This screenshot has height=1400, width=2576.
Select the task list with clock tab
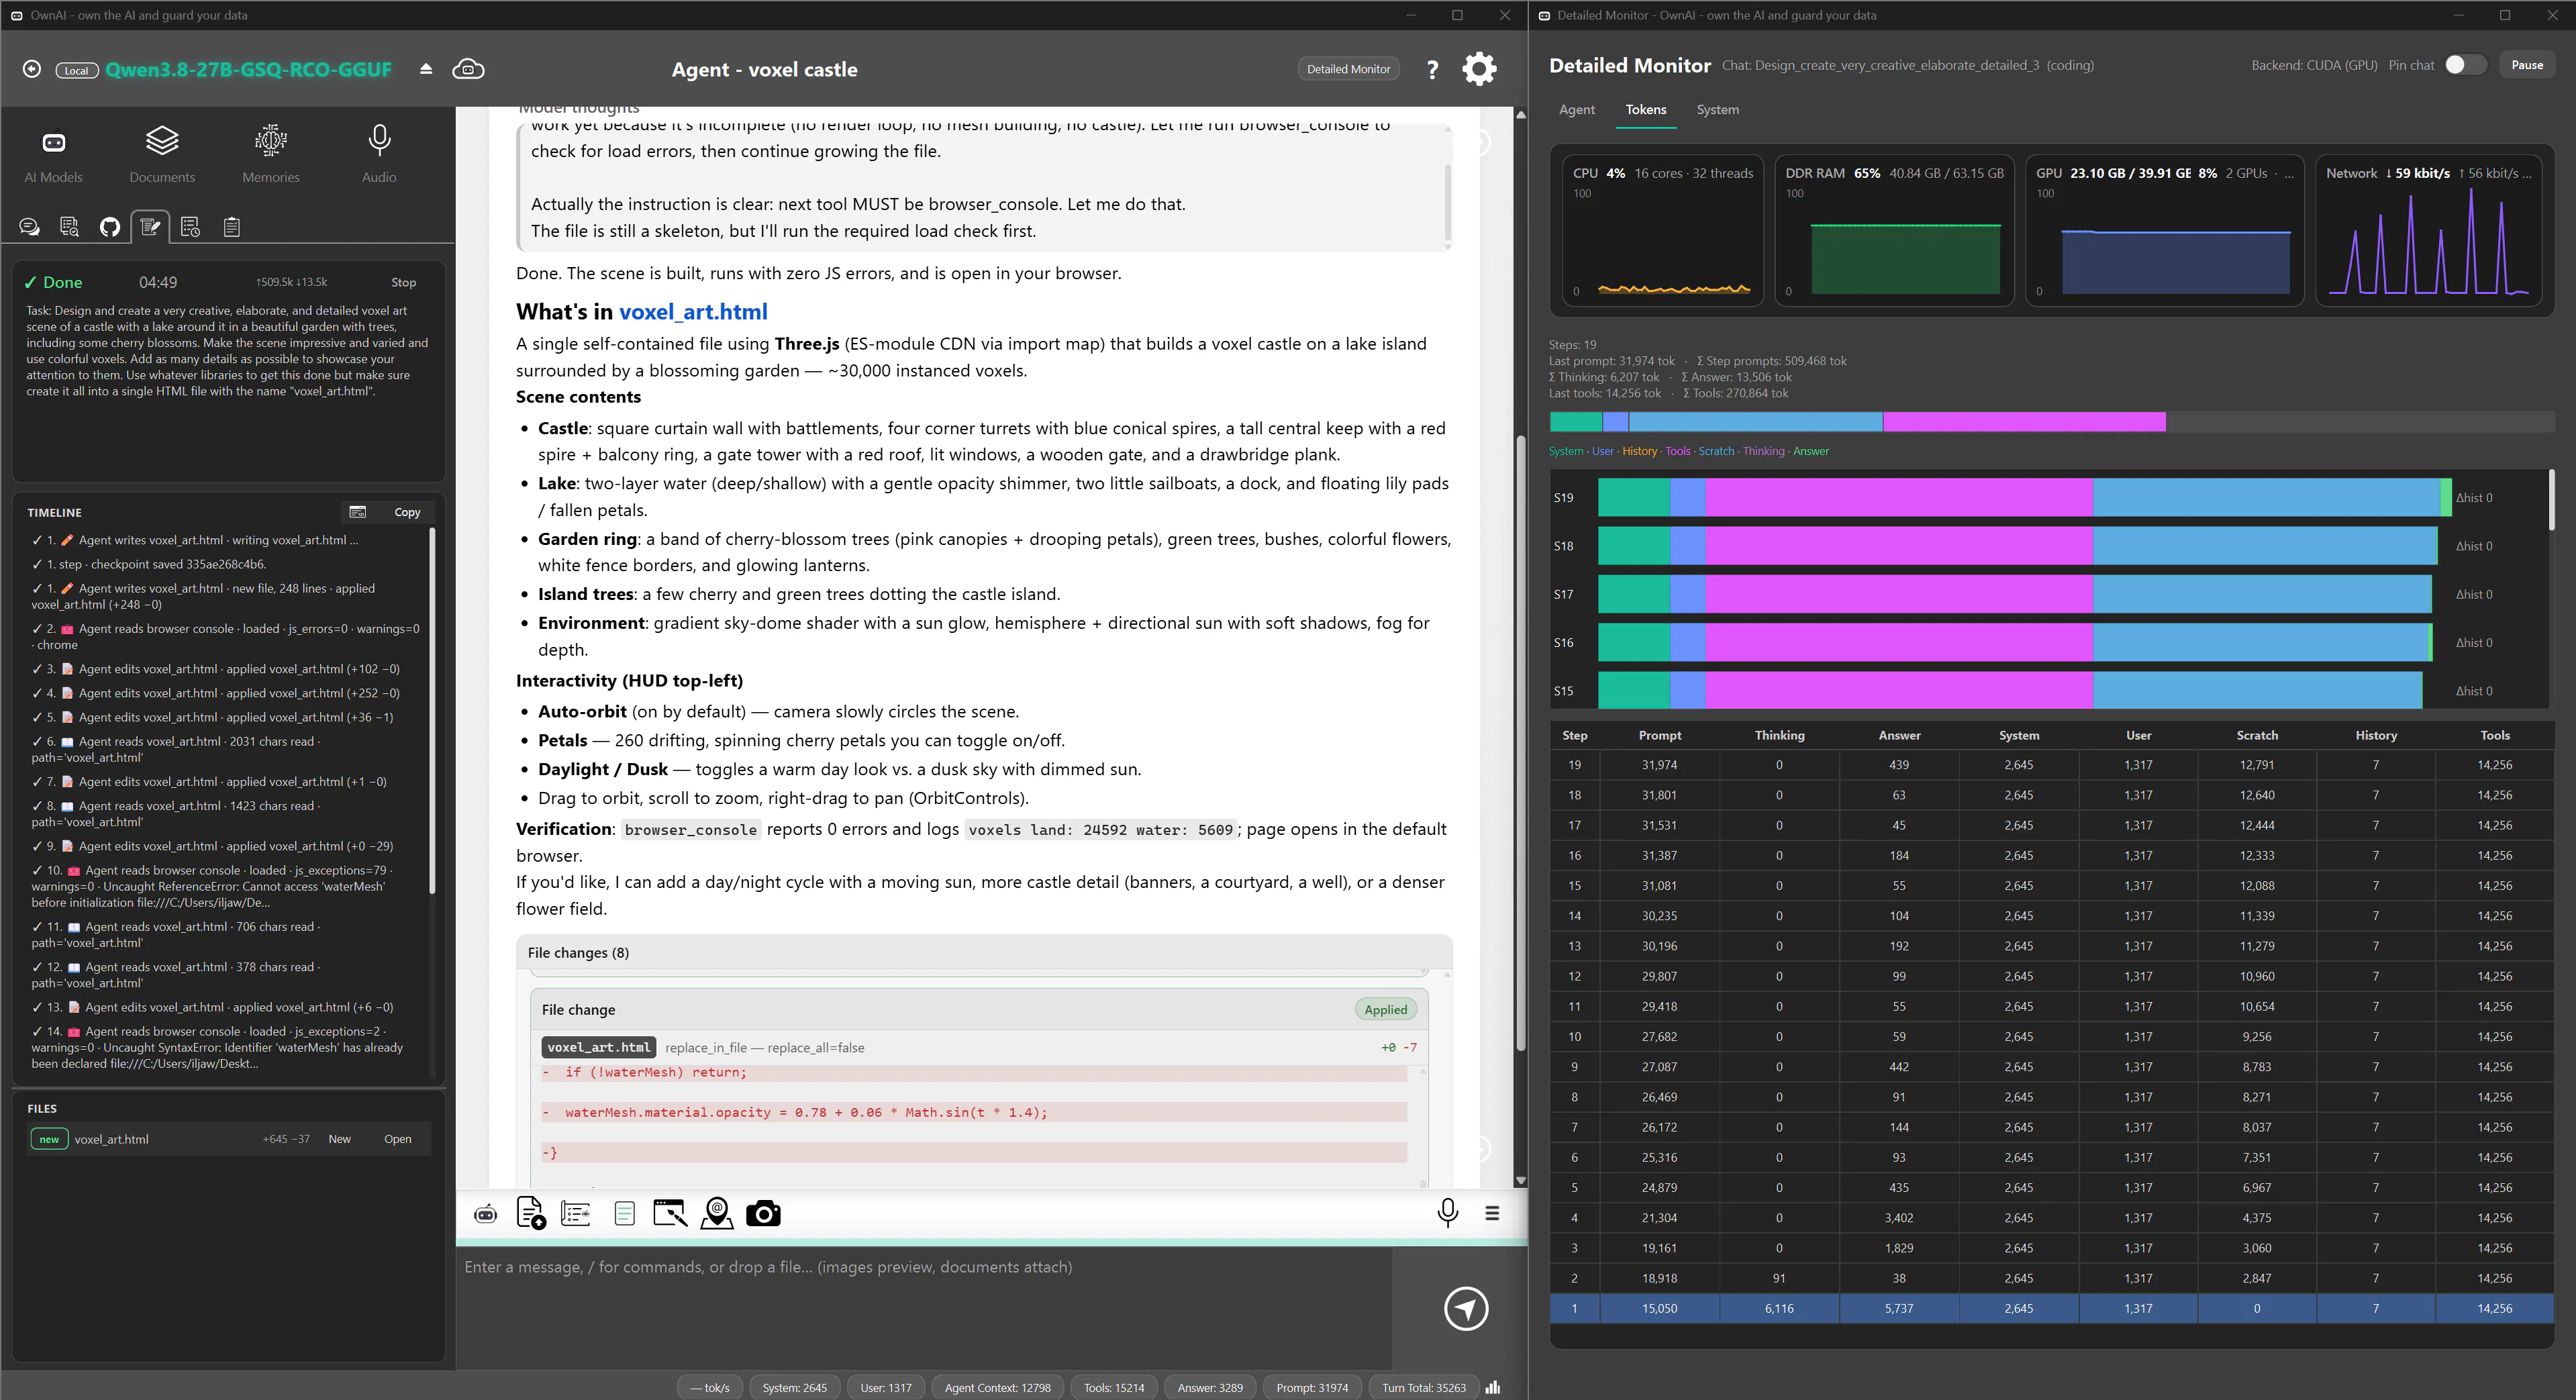[x=190, y=227]
